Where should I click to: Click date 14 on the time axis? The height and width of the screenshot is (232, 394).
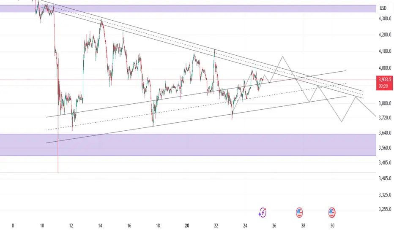coord(101,225)
